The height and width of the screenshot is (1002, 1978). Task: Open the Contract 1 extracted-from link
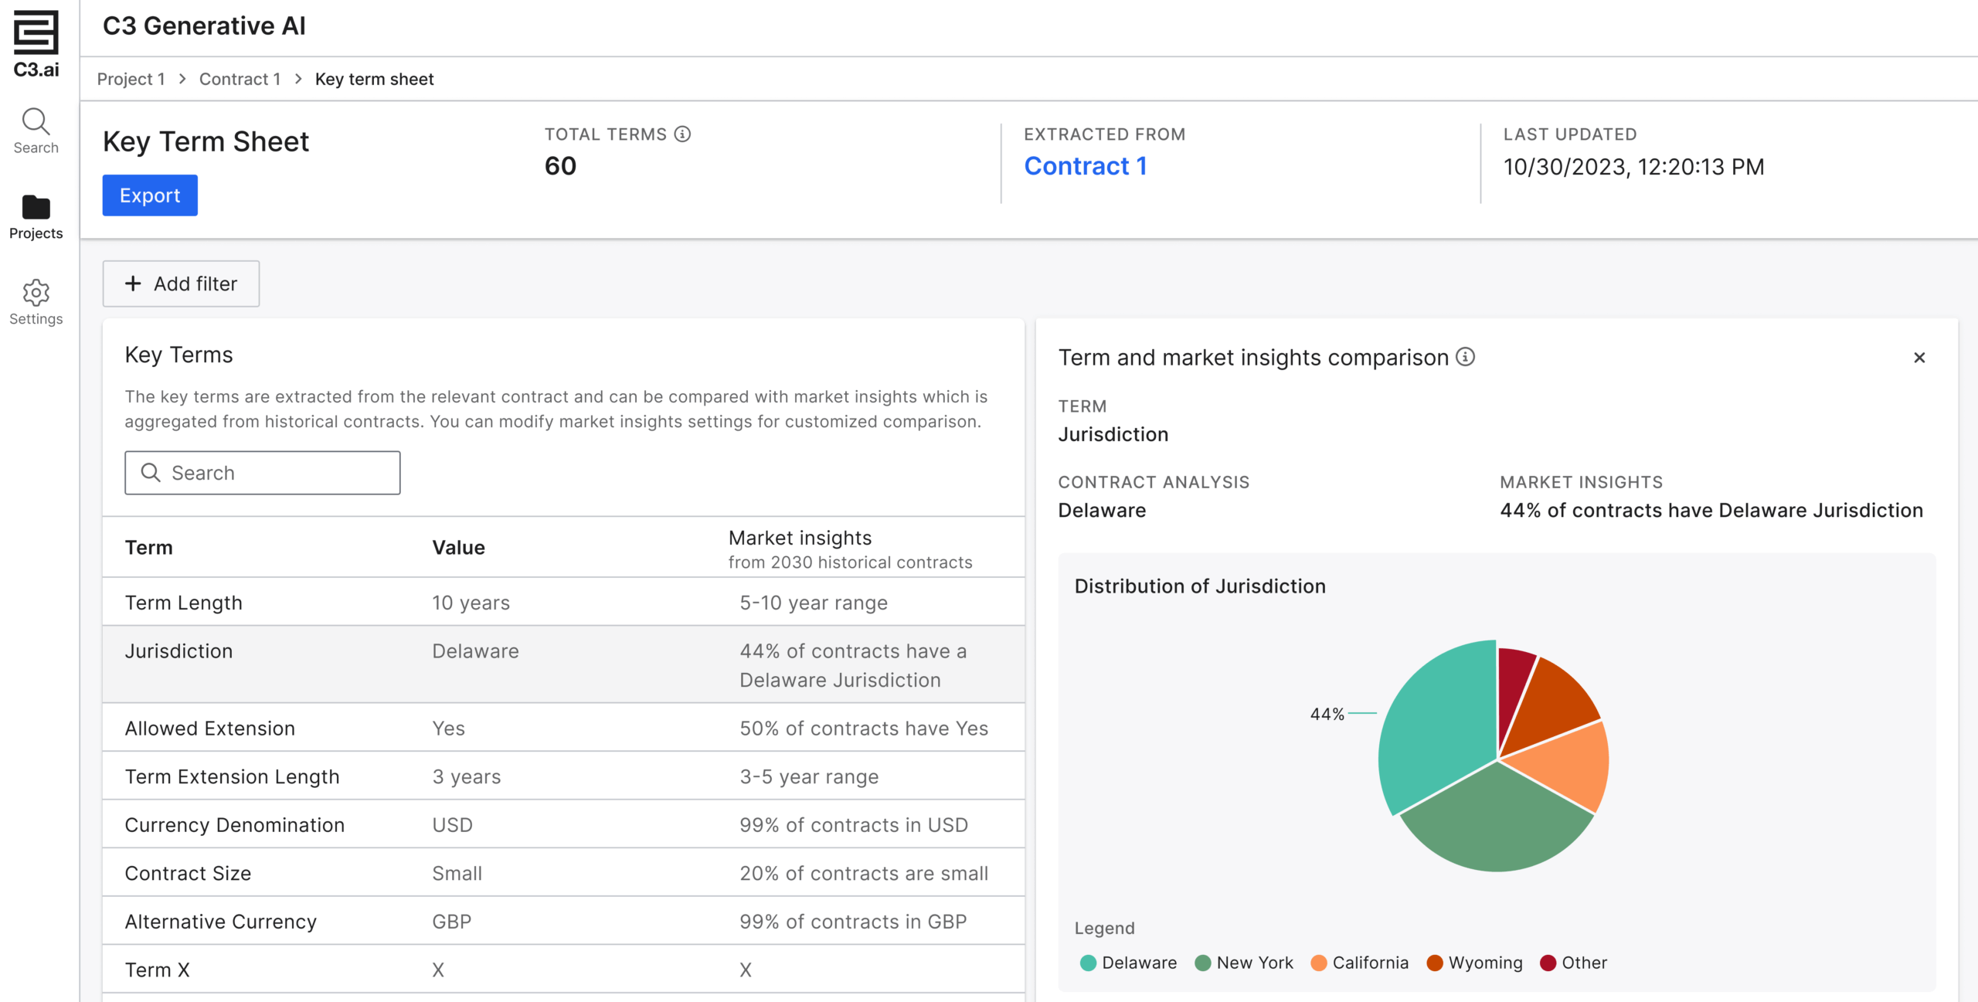(1085, 166)
